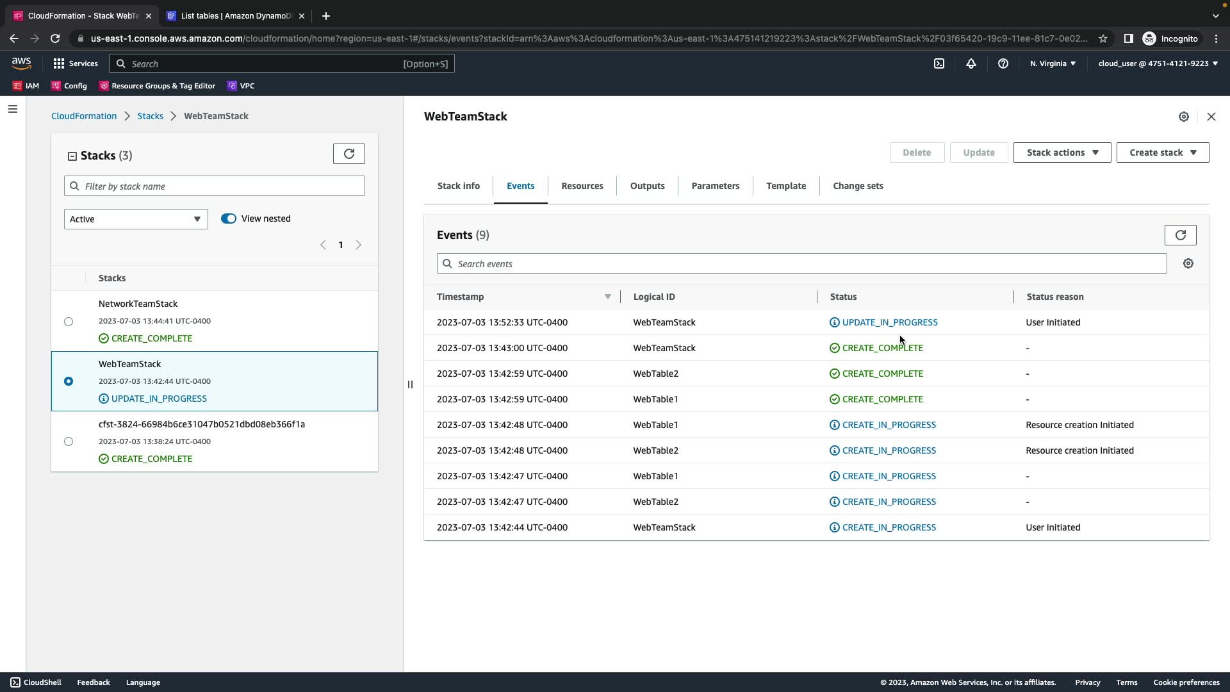The image size is (1230, 692).
Task: Switch to the Template tab
Action: pyautogui.click(x=785, y=186)
